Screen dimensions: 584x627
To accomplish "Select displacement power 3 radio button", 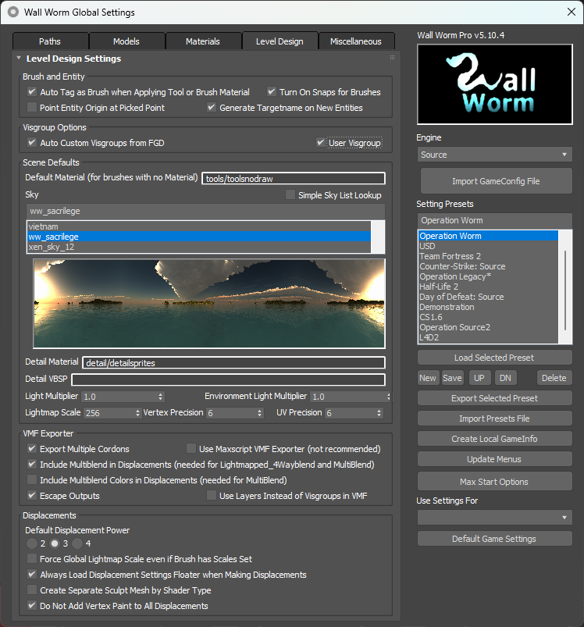I will (55, 543).
